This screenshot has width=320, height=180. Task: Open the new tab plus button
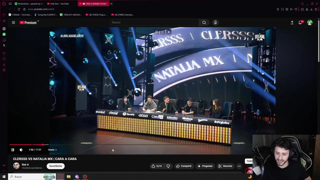coord(111,4)
